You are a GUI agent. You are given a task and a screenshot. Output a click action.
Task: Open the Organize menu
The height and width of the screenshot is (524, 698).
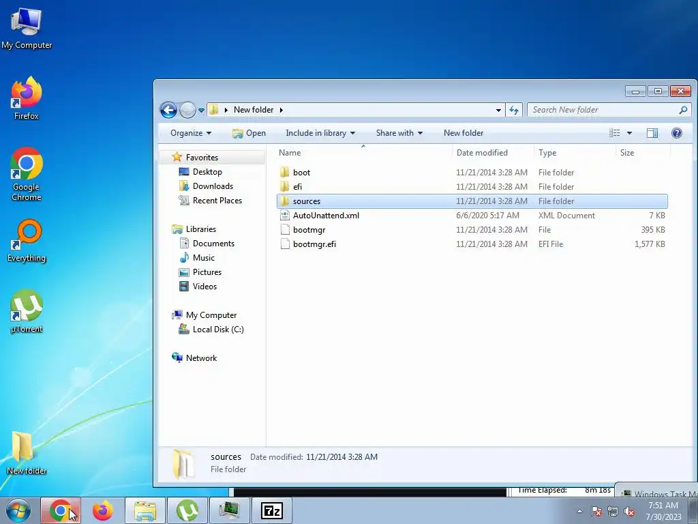click(x=191, y=133)
